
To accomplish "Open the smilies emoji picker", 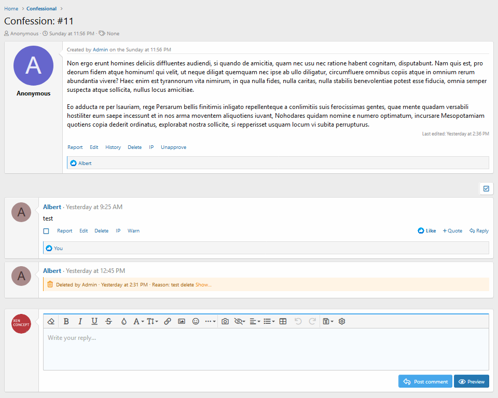I will pos(196,321).
